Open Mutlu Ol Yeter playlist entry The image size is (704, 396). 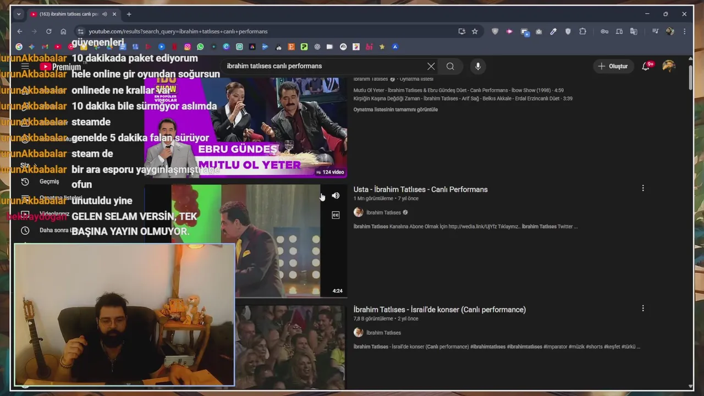458,90
